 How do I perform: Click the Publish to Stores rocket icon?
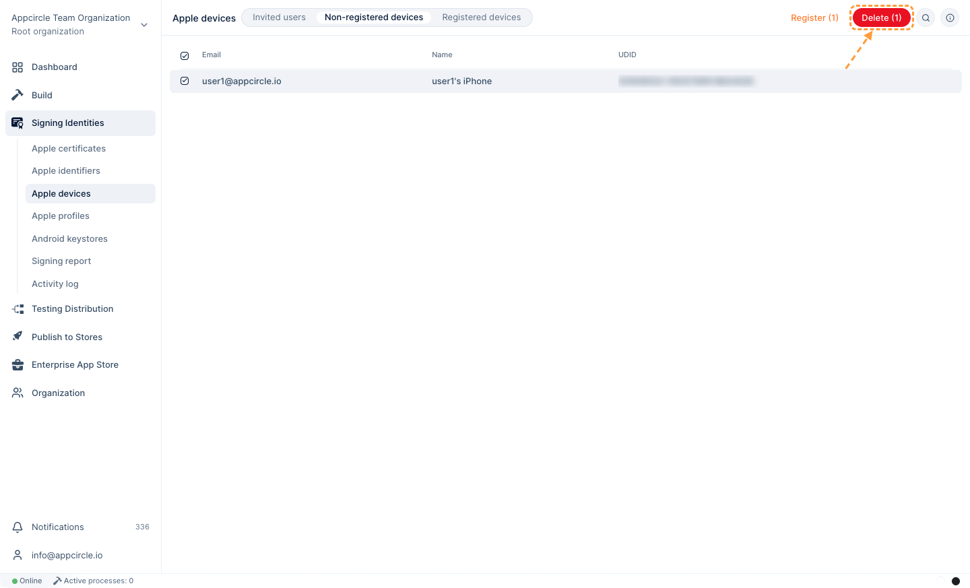click(18, 337)
